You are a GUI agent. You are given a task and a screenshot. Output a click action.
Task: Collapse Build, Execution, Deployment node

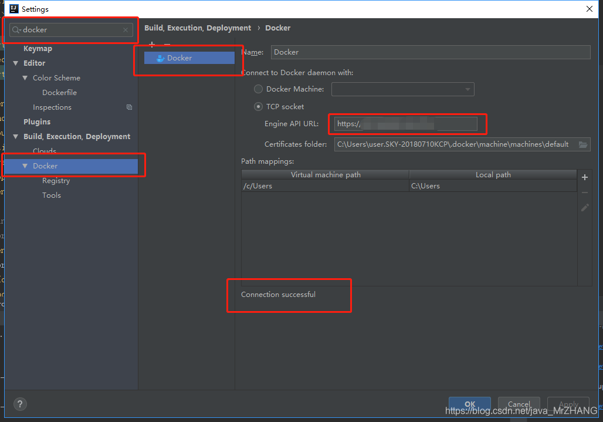point(16,137)
